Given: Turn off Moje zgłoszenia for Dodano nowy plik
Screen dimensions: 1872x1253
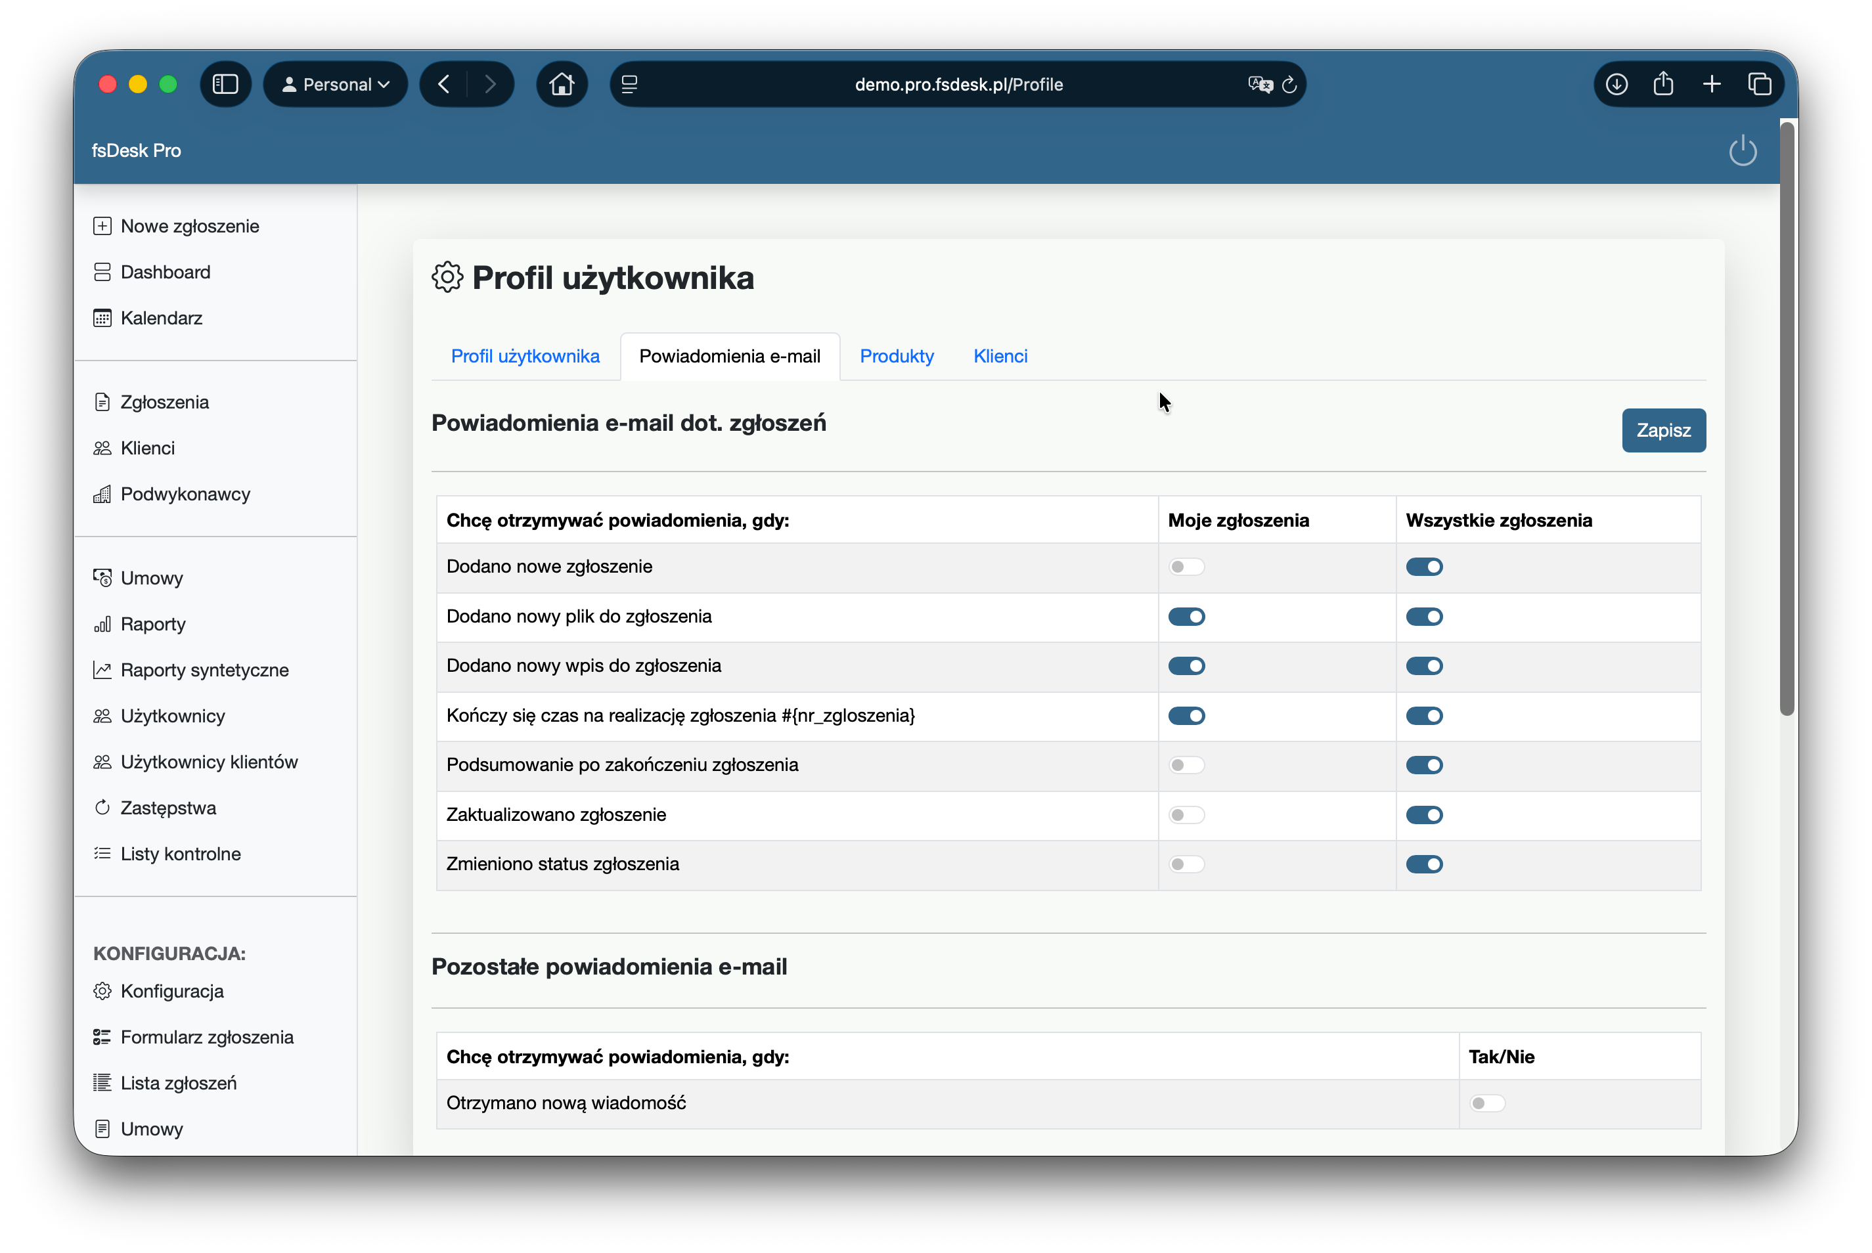Looking at the screenshot, I should 1186,616.
